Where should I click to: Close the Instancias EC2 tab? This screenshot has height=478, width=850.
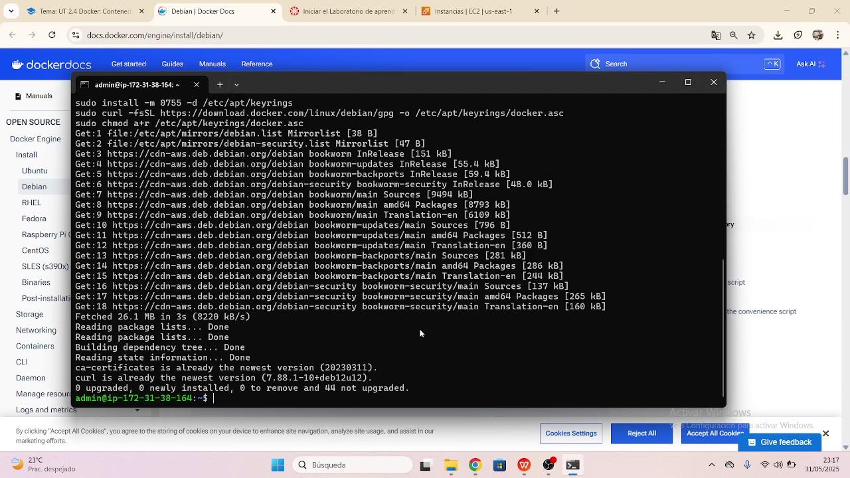(537, 11)
